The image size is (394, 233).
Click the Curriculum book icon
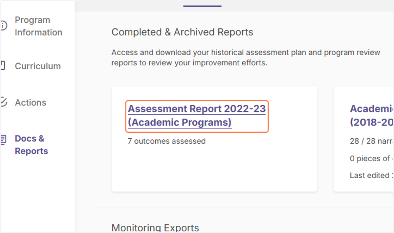3,65
